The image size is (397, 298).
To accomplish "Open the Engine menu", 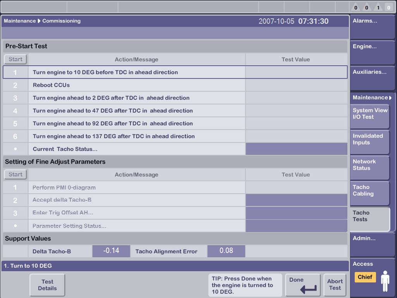I will (372, 53).
